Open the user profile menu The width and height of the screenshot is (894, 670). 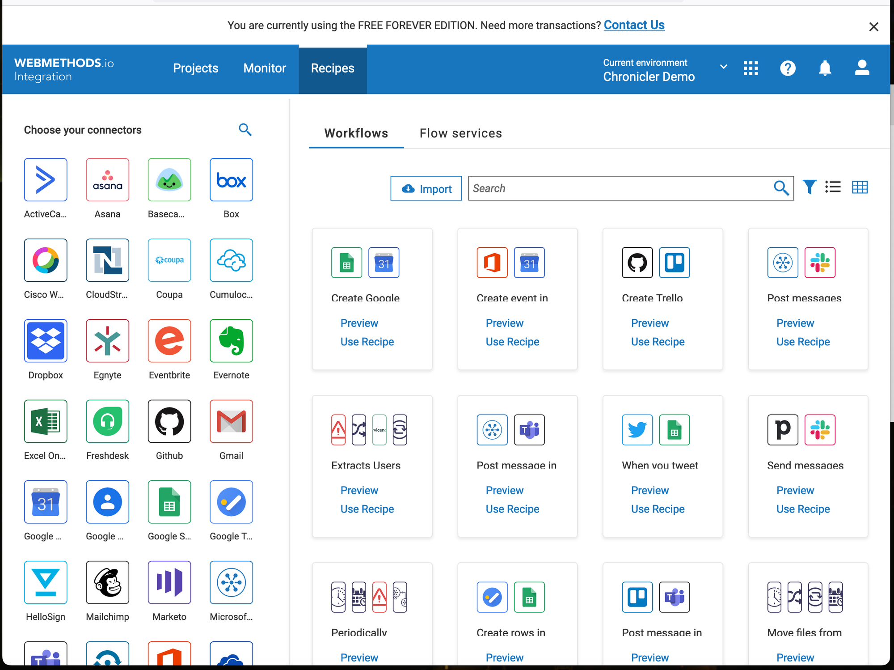click(862, 68)
